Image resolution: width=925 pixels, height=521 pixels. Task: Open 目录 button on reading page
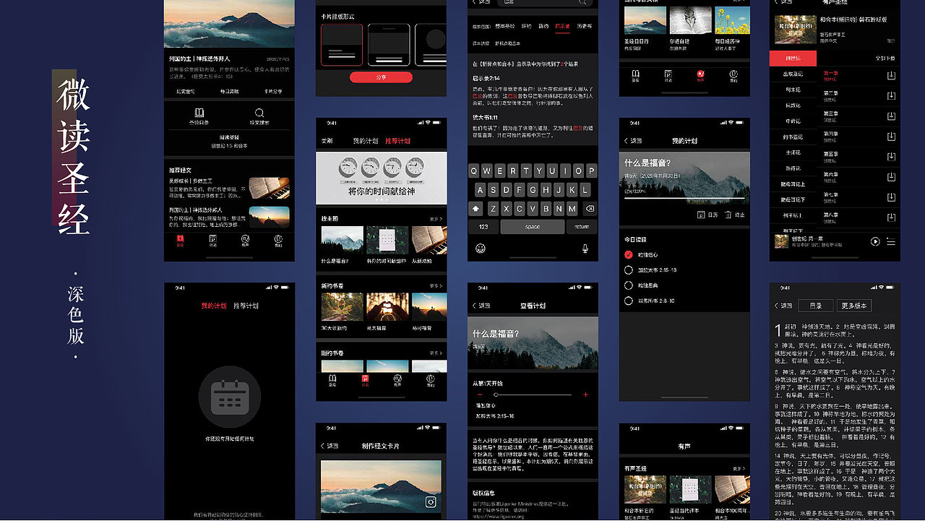[x=815, y=306]
